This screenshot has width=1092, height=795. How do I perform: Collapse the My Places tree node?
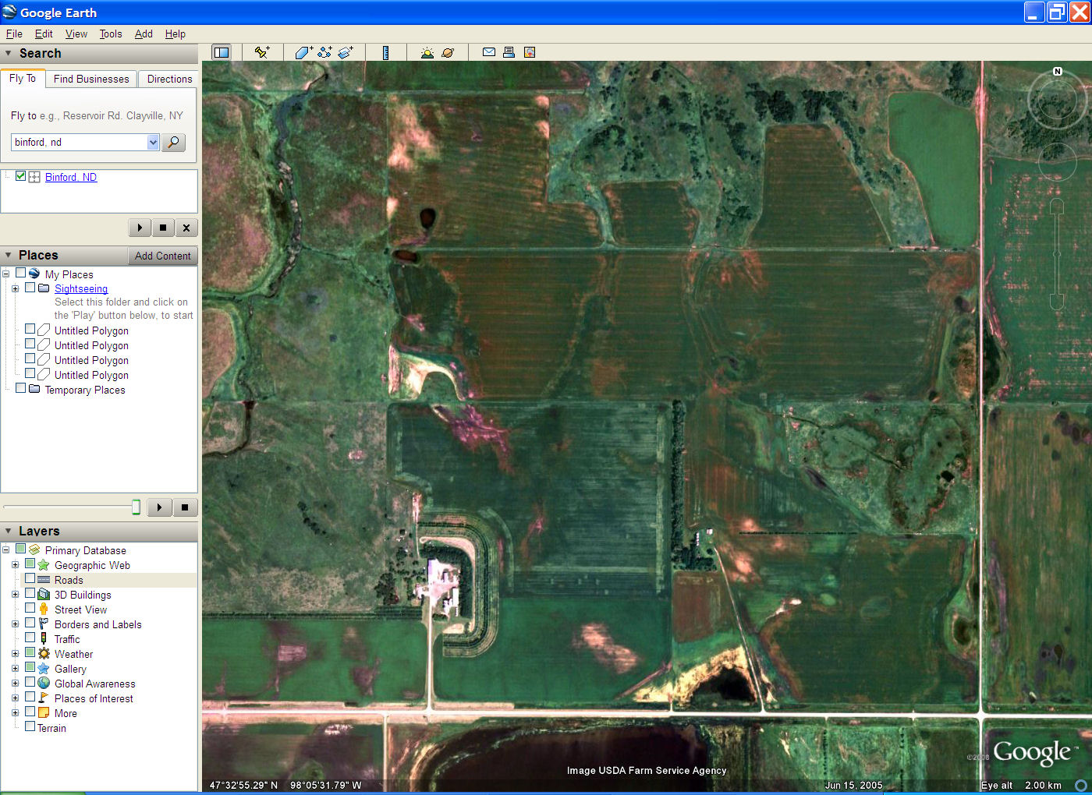[5, 274]
